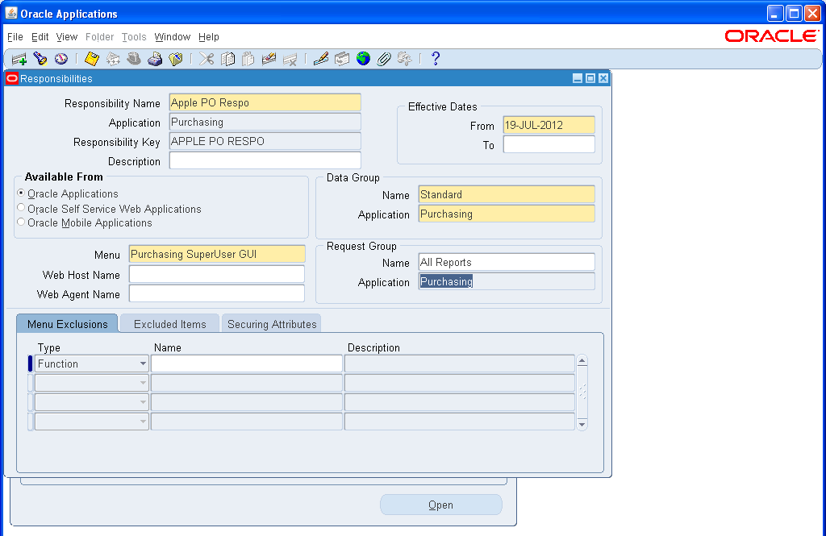Cut with the scissors icon

point(206,59)
